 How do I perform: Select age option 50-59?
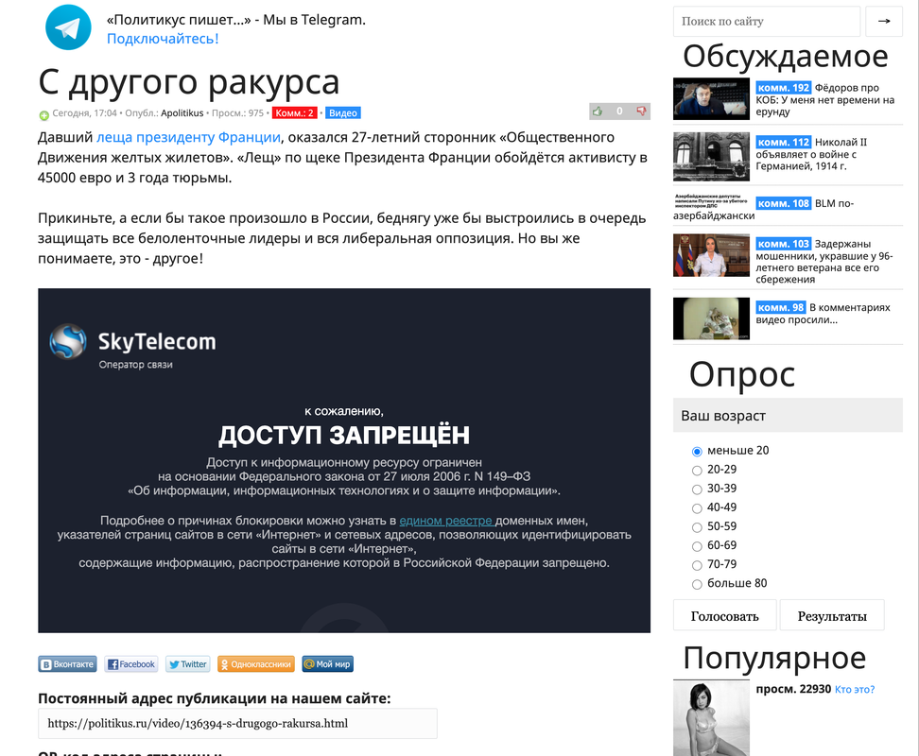pyautogui.click(x=697, y=527)
